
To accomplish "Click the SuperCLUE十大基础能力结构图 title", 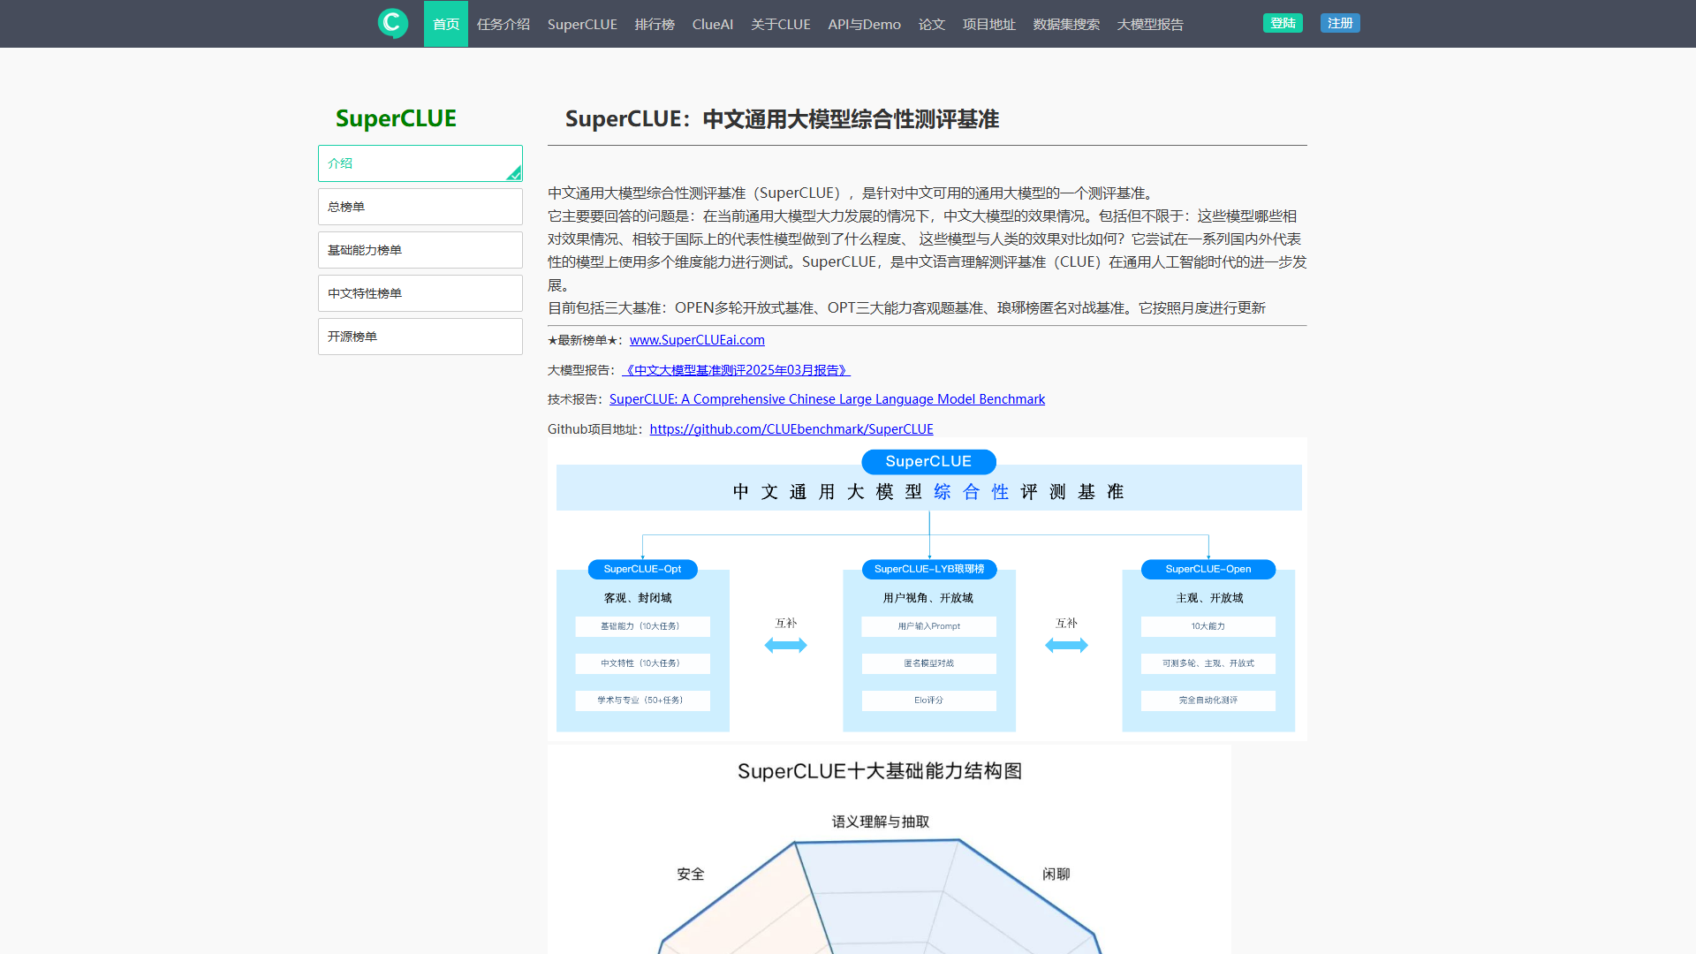I will (x=880, y=771).
